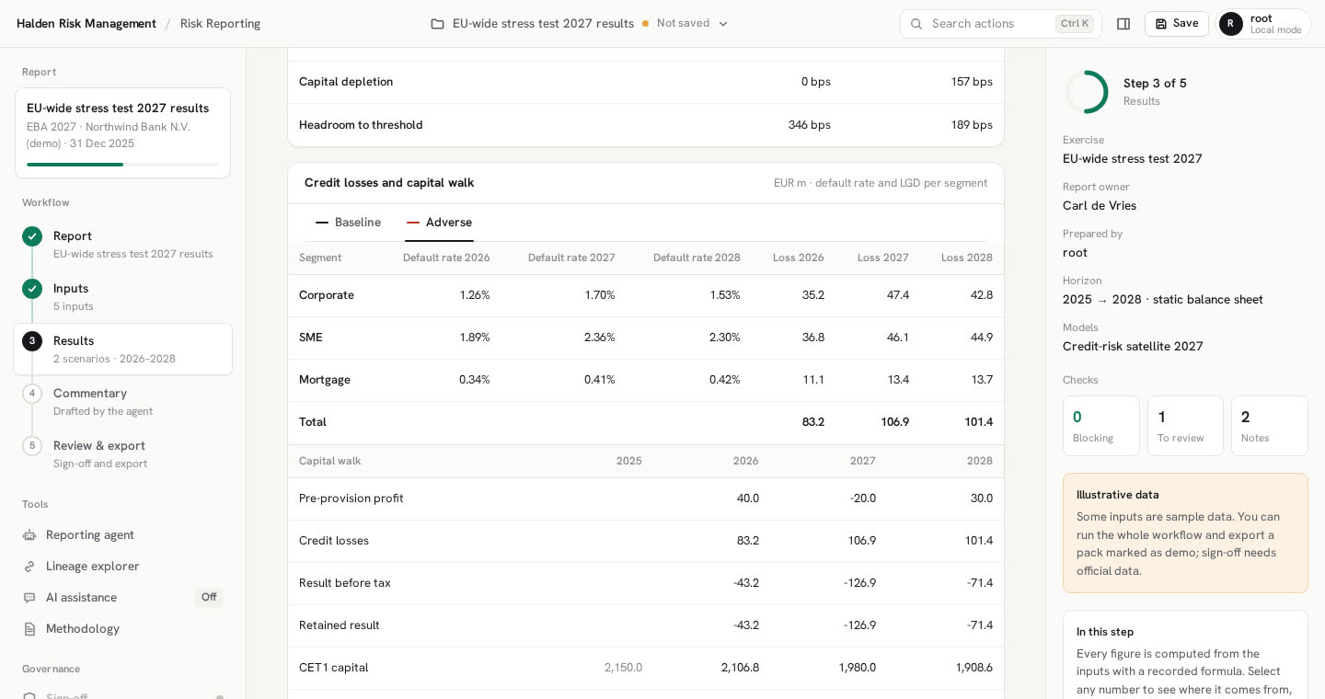
Task: Click the AI assistance chat icon
Action: (x=29, y=598)
